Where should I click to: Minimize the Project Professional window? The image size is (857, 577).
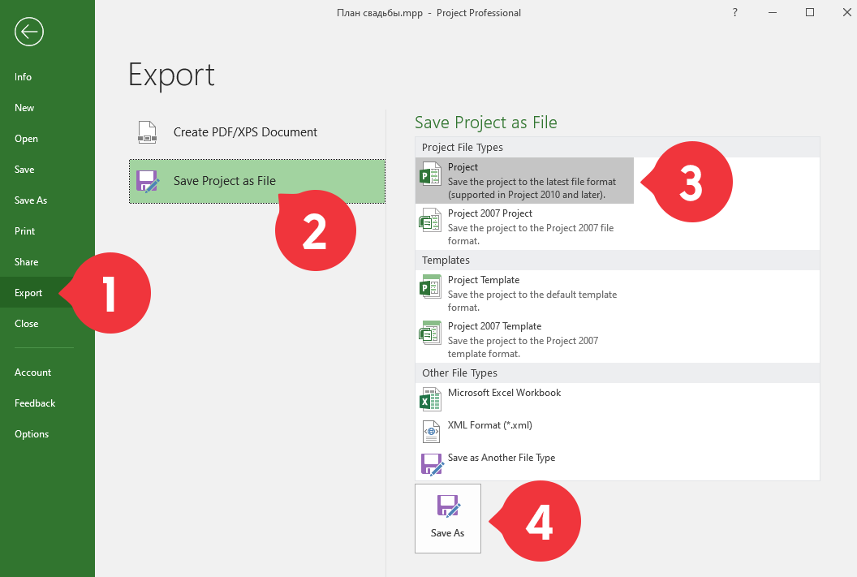point(773,12)
